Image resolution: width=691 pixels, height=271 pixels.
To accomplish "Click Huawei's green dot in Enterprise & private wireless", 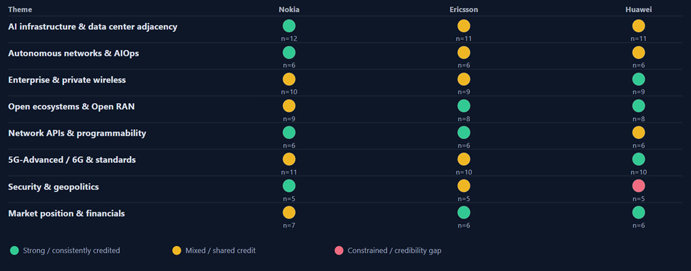I will pos(639,79).
